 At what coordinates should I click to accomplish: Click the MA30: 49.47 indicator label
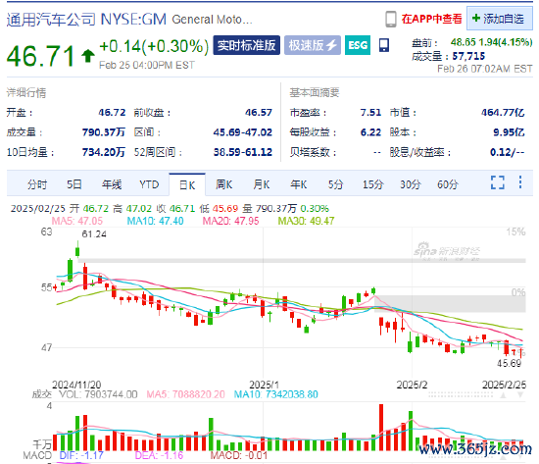click(x=307, y=221)
